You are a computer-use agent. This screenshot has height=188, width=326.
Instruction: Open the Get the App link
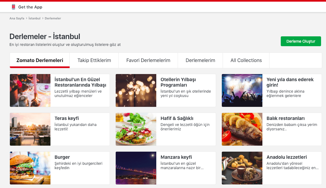(30, 7)
